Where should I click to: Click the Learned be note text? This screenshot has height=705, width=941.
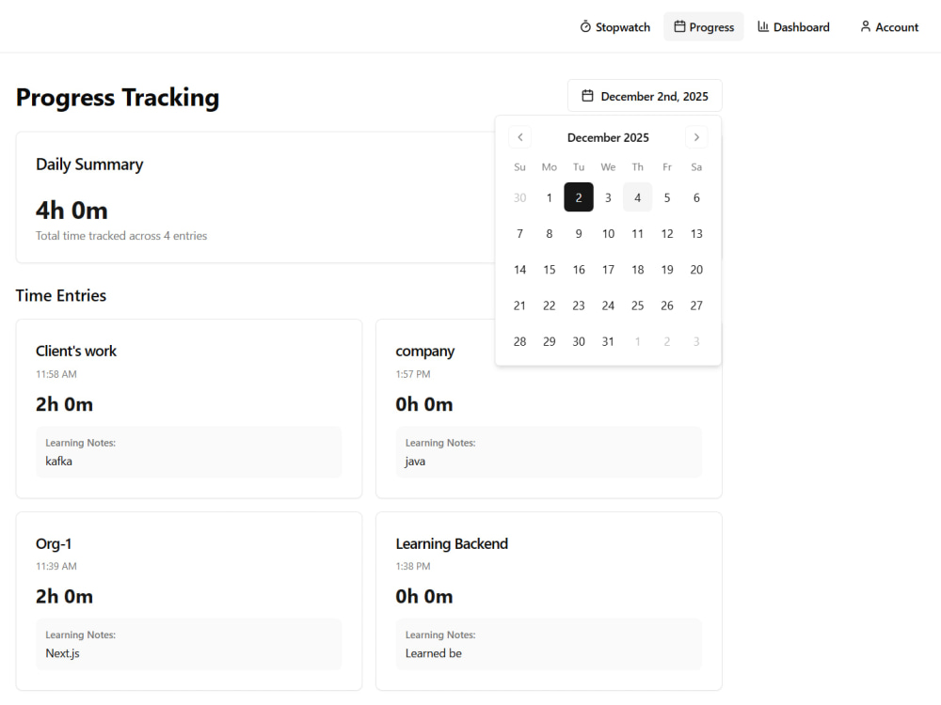point(433,653)
